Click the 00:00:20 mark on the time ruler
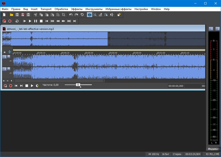 point(65,53)
